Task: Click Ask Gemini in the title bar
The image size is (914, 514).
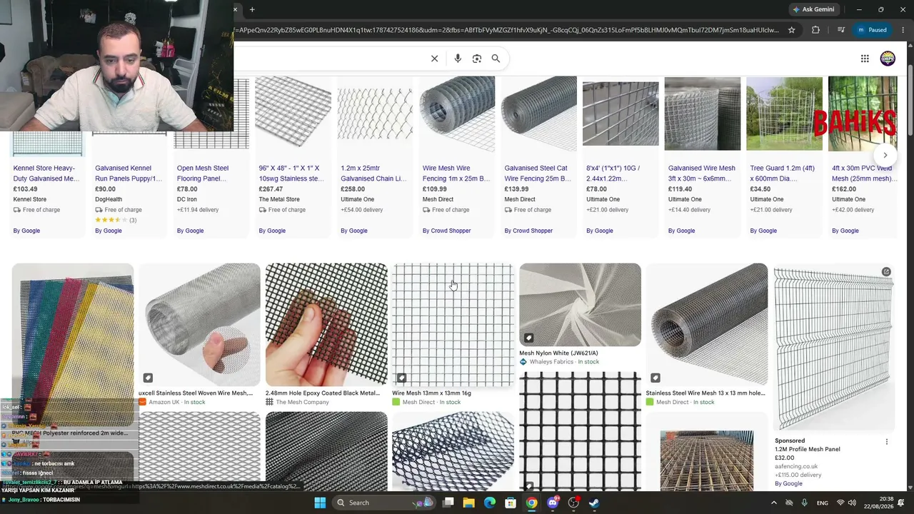Action: [813, 9]
